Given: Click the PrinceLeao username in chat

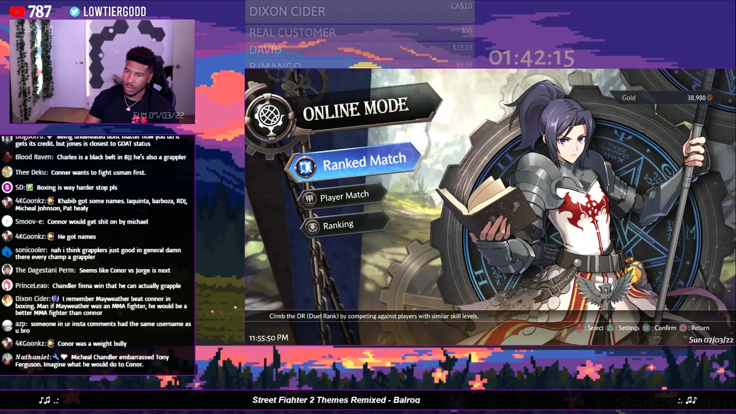Looking at the screenshot, I should click(x=32, y=286).
